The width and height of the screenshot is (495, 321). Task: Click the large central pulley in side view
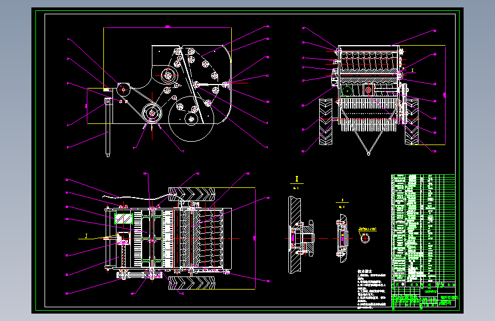168,75
